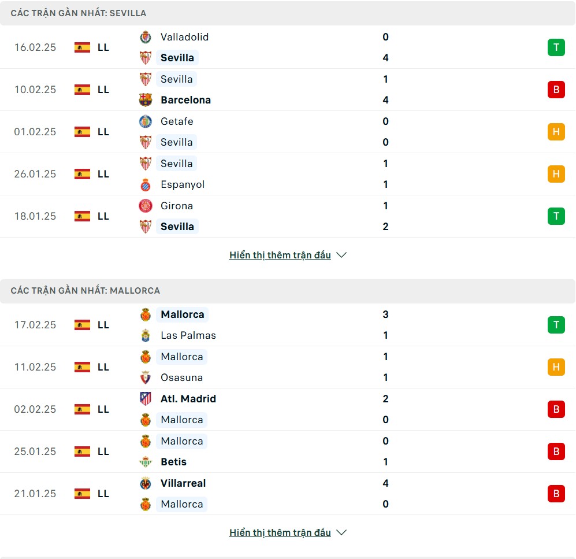Click the Villarreal club crest
This screenshot has height=559, width=576.
click(146, 483)
